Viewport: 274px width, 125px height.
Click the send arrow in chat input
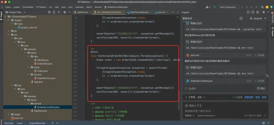click(x=265, y=115)
